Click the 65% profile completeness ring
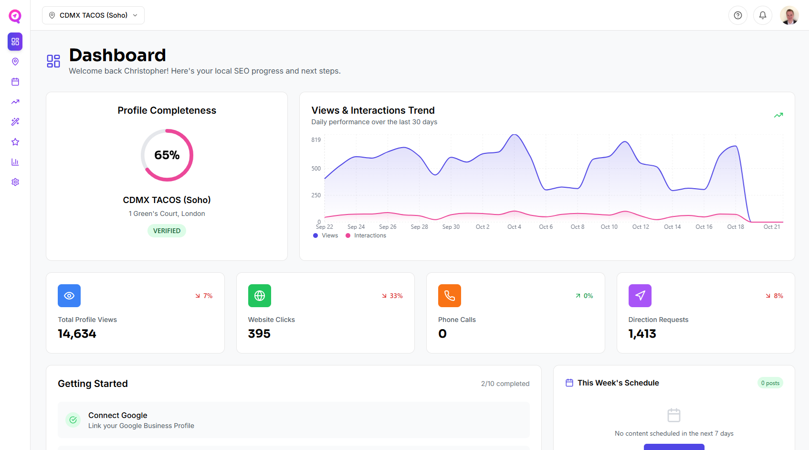Viewport: 809px width, 450px height. (167, 155)
